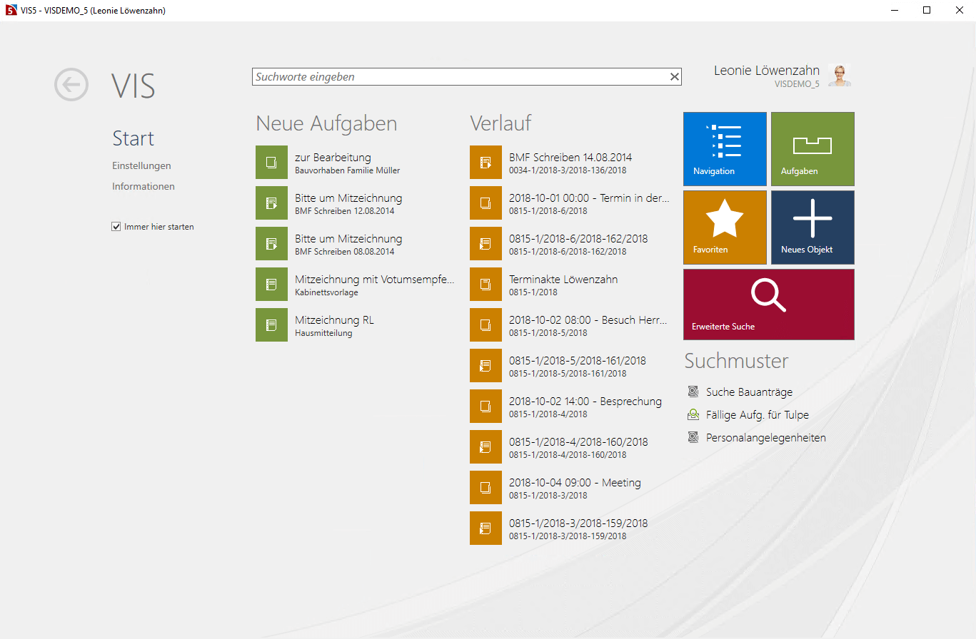Click the 'VISDEMO_5' label under the user name
Viewport: 976px width, 639px height.
797,84
